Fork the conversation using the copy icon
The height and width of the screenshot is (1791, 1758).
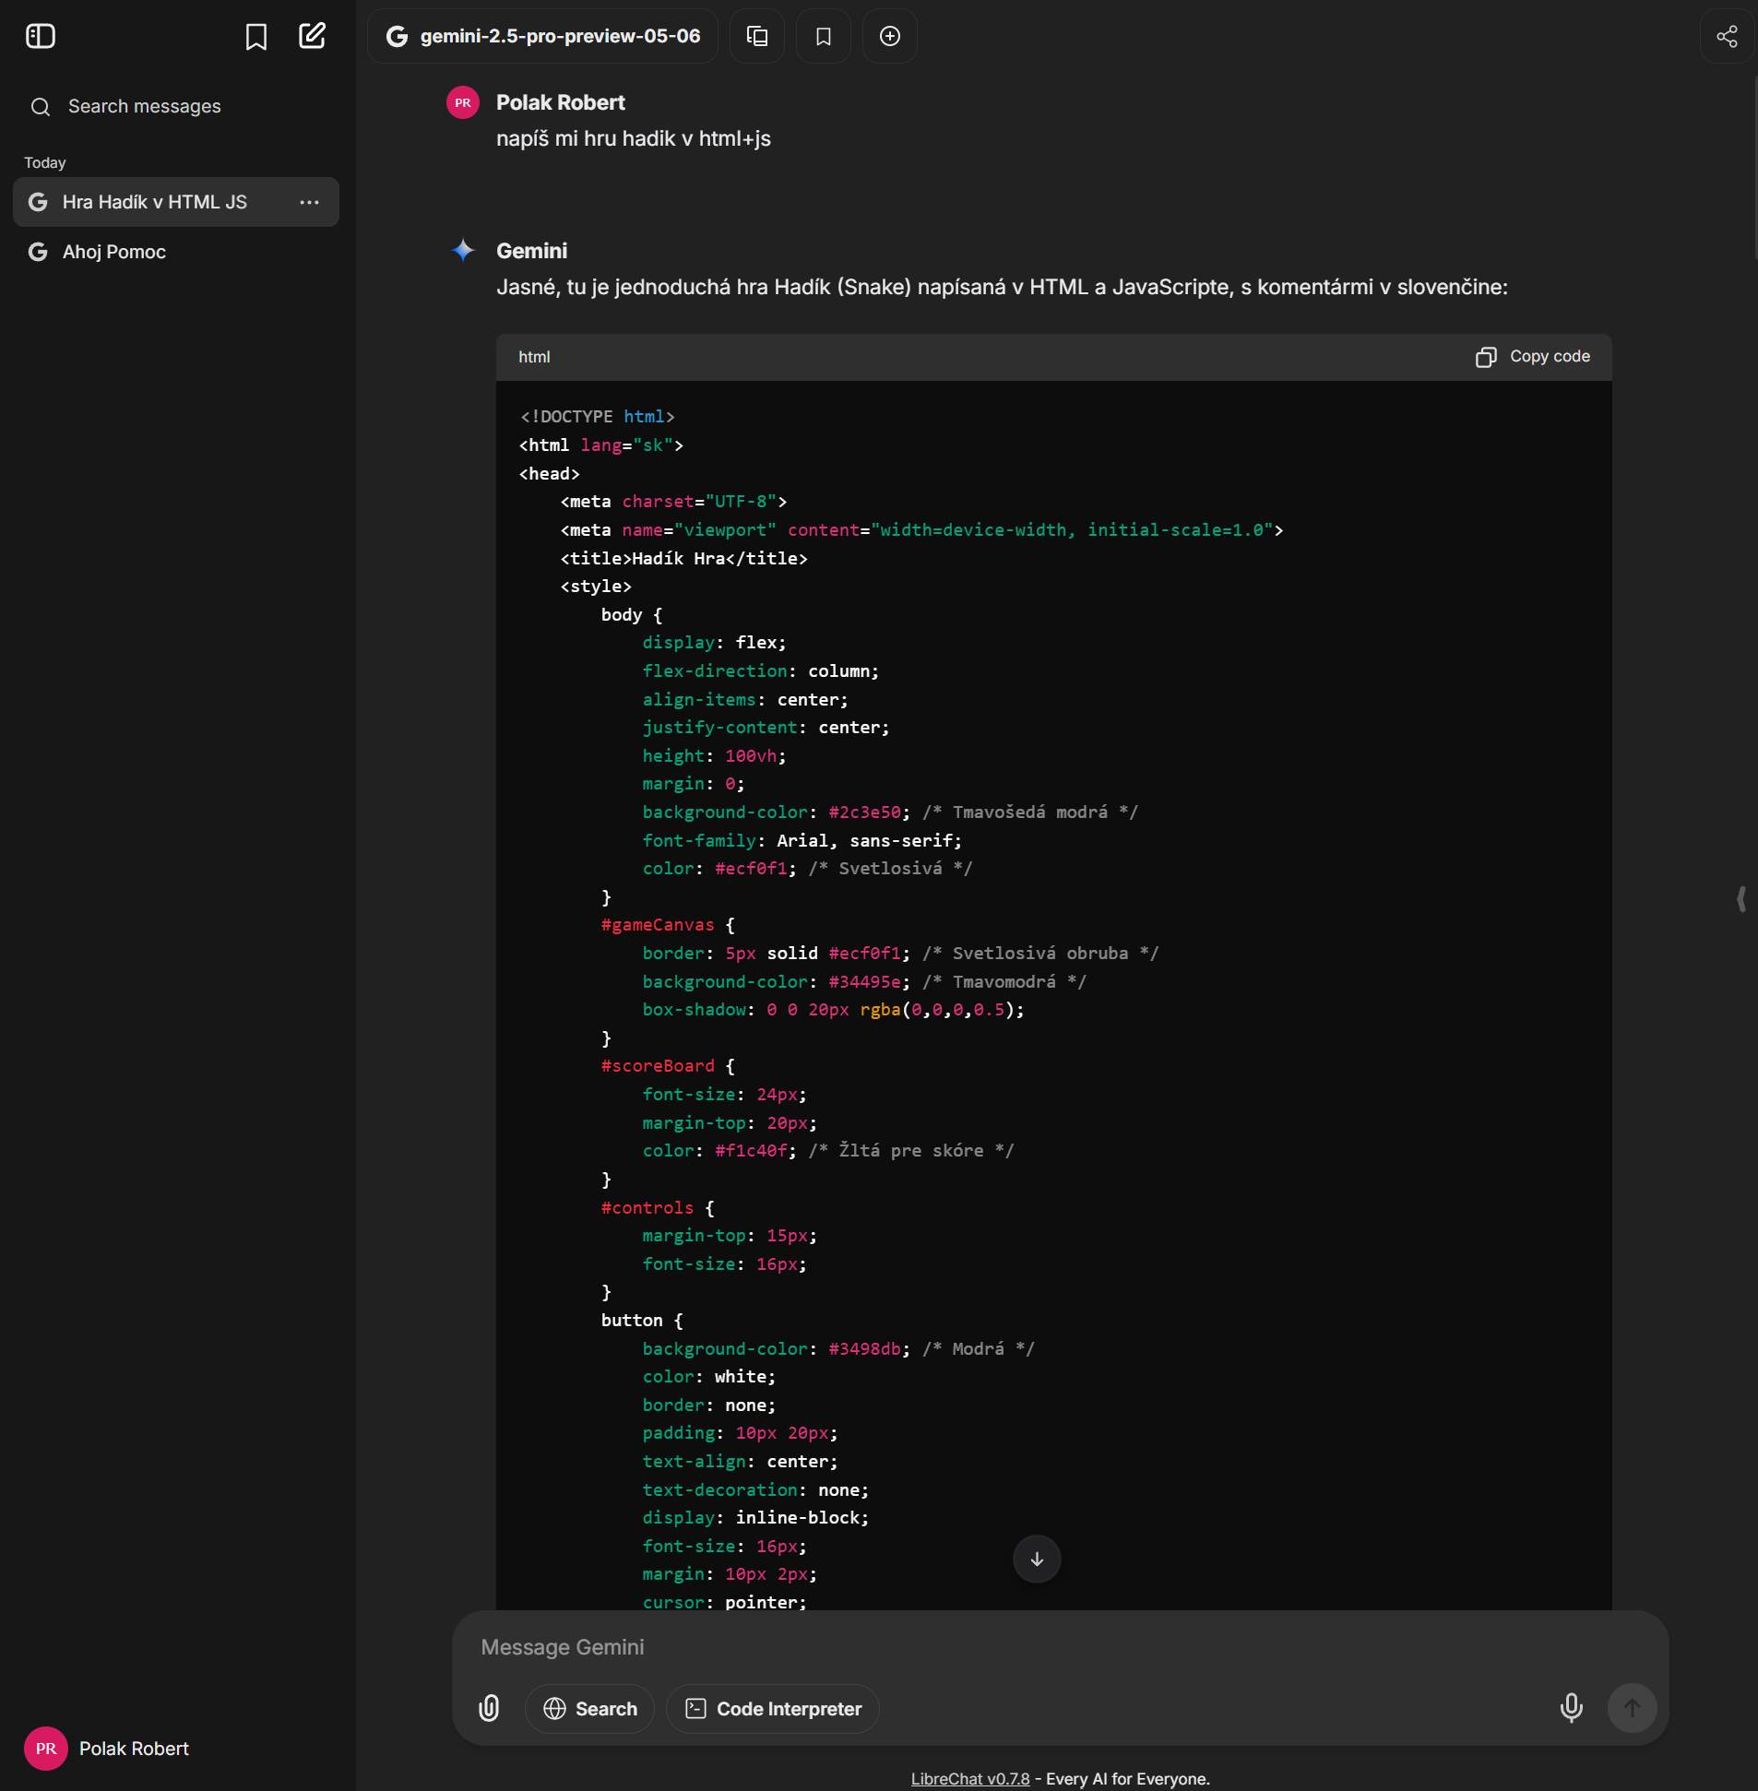coord(756,36)
